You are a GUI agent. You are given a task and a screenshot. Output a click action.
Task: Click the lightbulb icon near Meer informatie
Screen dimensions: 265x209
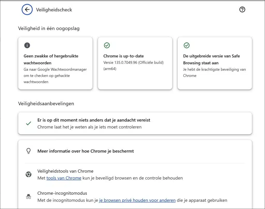(29, 151)
